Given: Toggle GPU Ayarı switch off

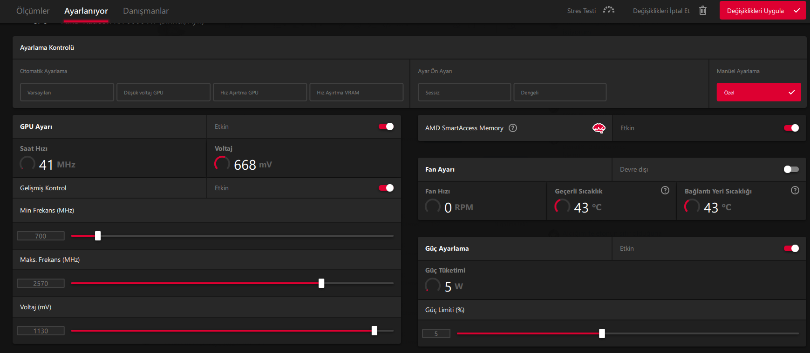Looking at the screenshot, I should 386,127.
